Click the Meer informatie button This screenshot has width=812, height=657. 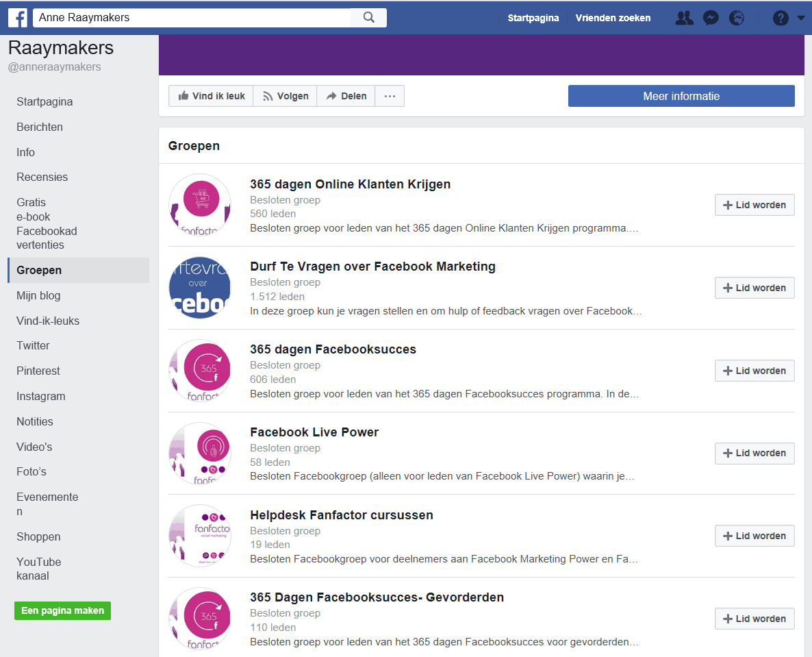(x=681, y=97)
